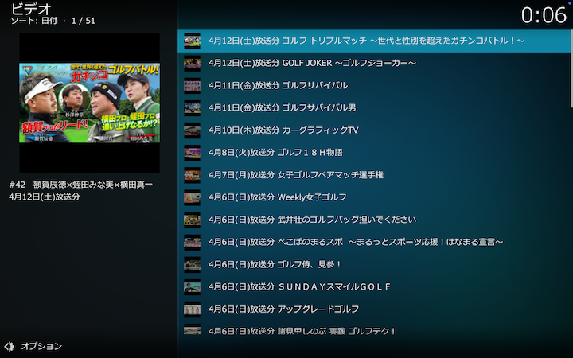Click thumbnail icon for GOLF JOKER
Screen dimensions: 573x358
192,63
